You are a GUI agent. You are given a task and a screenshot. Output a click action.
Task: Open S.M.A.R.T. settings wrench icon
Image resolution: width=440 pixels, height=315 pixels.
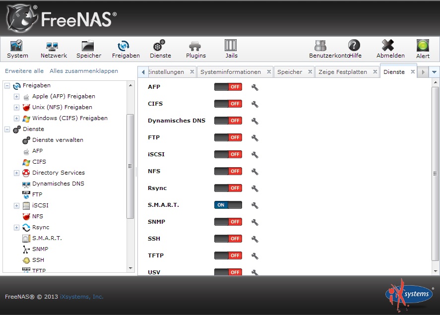point(255,205)
